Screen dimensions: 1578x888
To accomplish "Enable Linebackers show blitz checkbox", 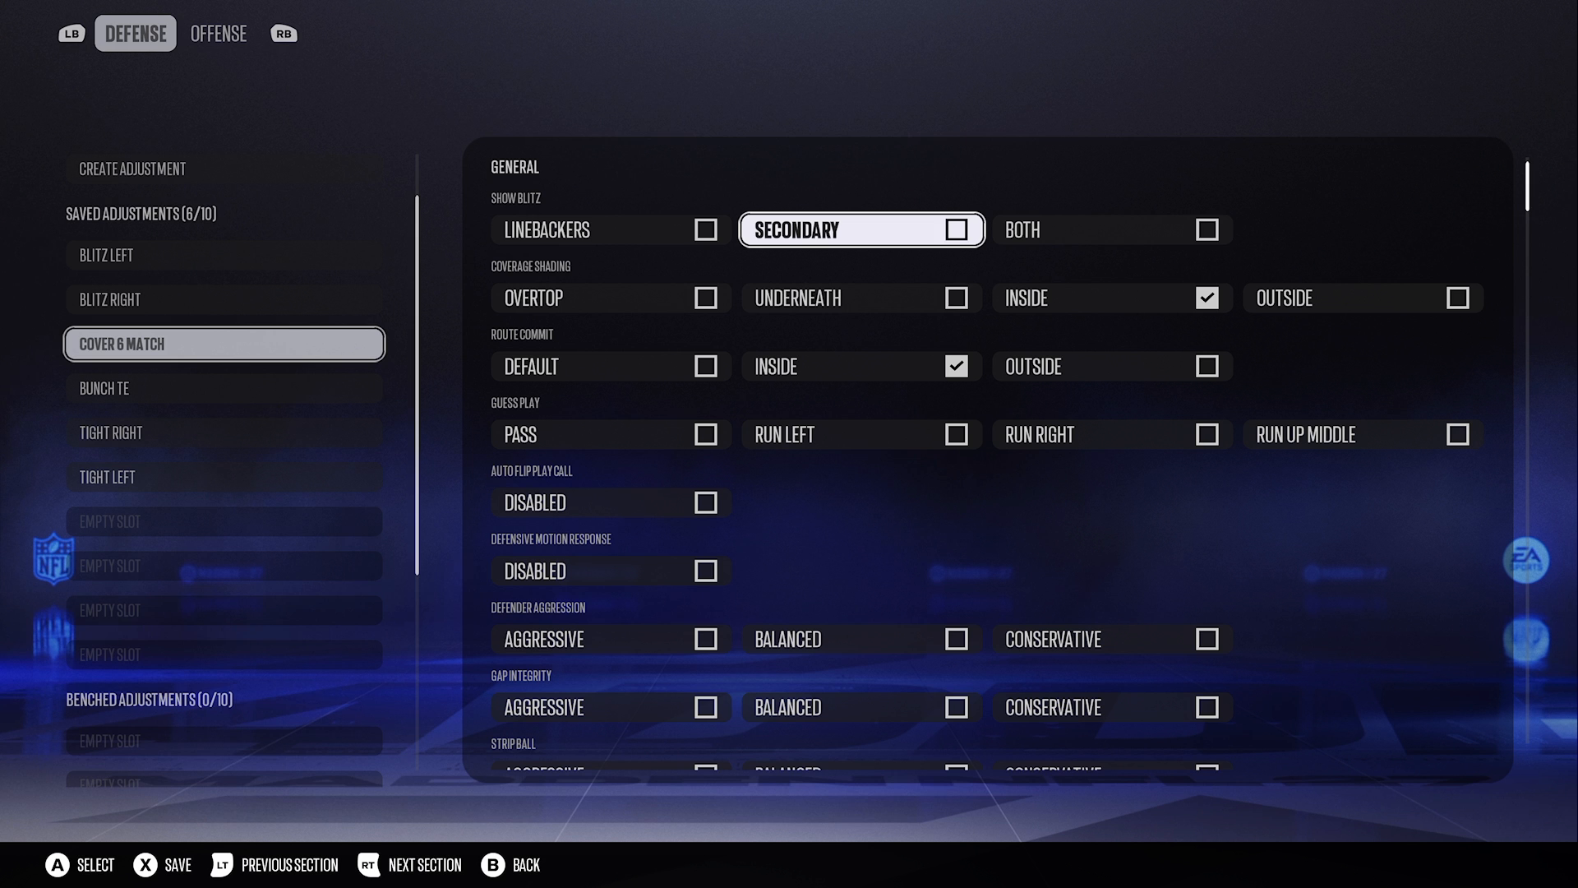I will [705, 229].
